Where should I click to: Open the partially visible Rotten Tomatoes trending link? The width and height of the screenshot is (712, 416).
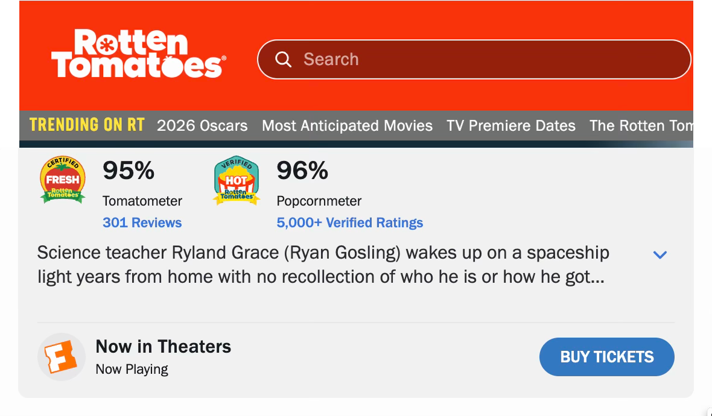[641, 125]
